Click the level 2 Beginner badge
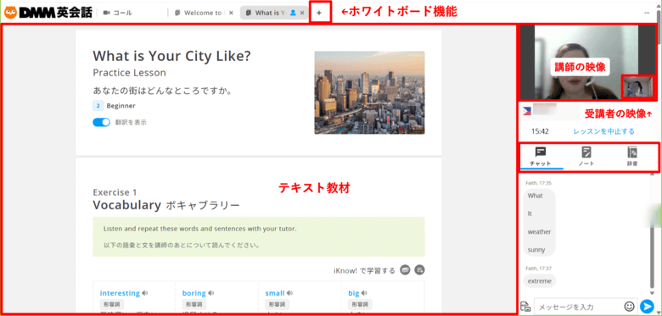Viewport: 662px width, 316px height. point(115,106)
